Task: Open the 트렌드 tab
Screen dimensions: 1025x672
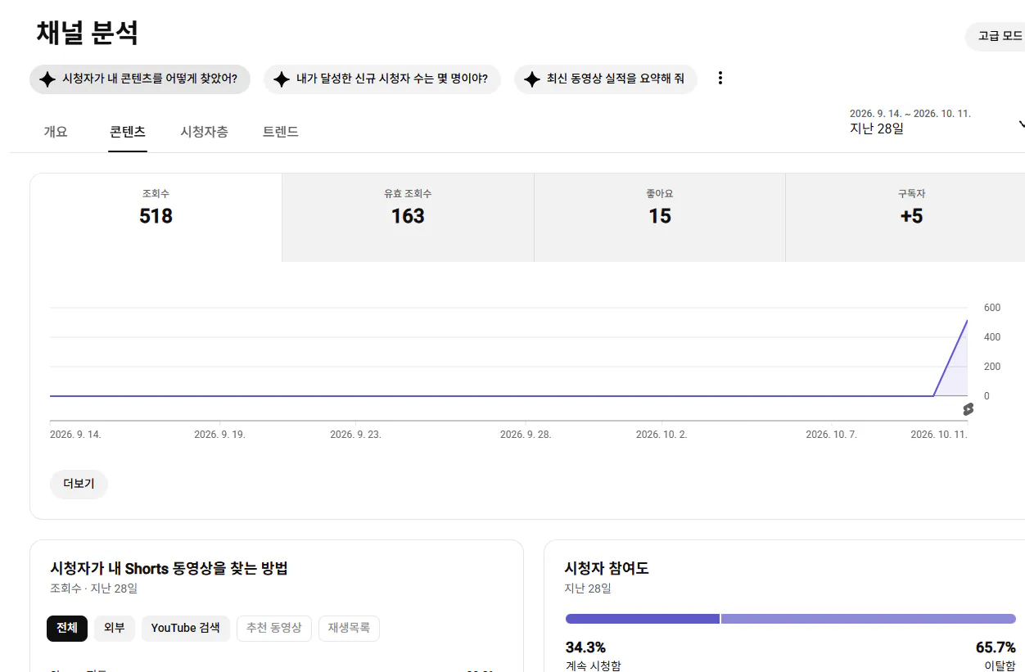Action: 280,132
